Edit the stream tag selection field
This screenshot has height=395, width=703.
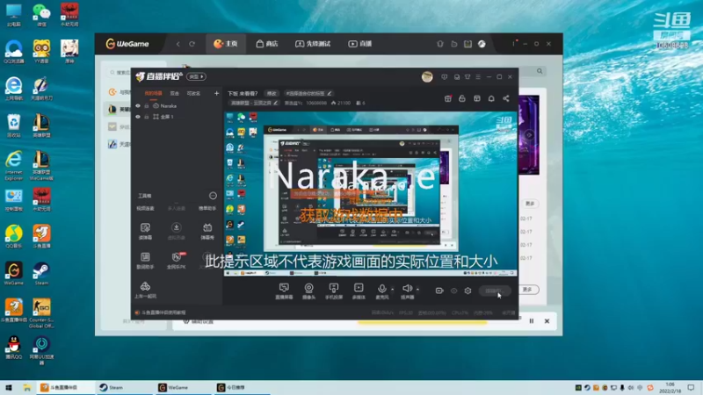pos(308,94)
